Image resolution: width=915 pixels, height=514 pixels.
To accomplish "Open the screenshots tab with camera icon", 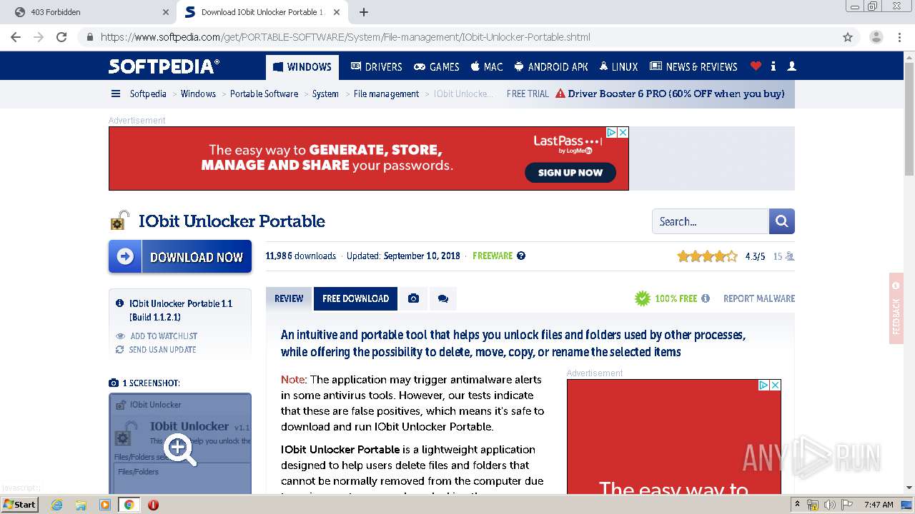I will pos(413,298).
